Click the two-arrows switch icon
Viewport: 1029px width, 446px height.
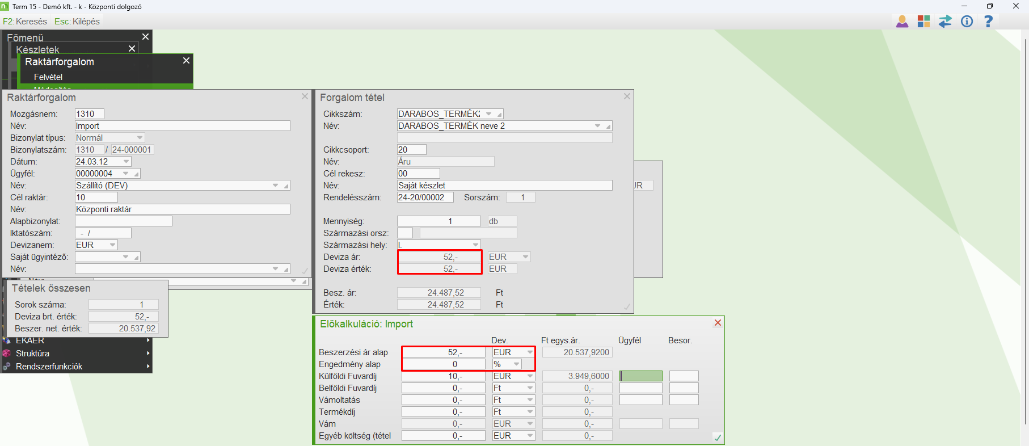[x=945, y=22]
